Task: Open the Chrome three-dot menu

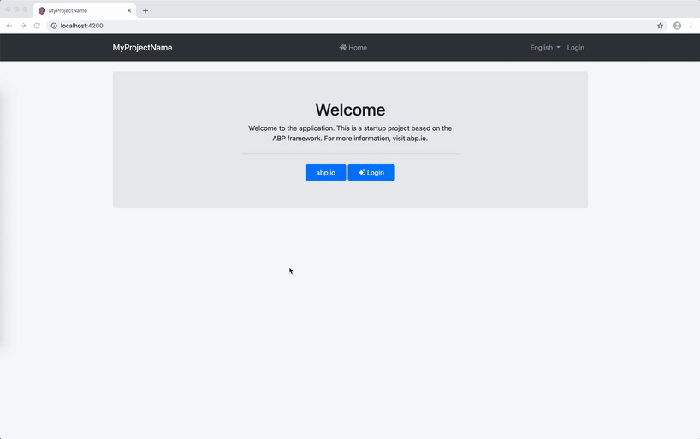Action: click(691, 26)
